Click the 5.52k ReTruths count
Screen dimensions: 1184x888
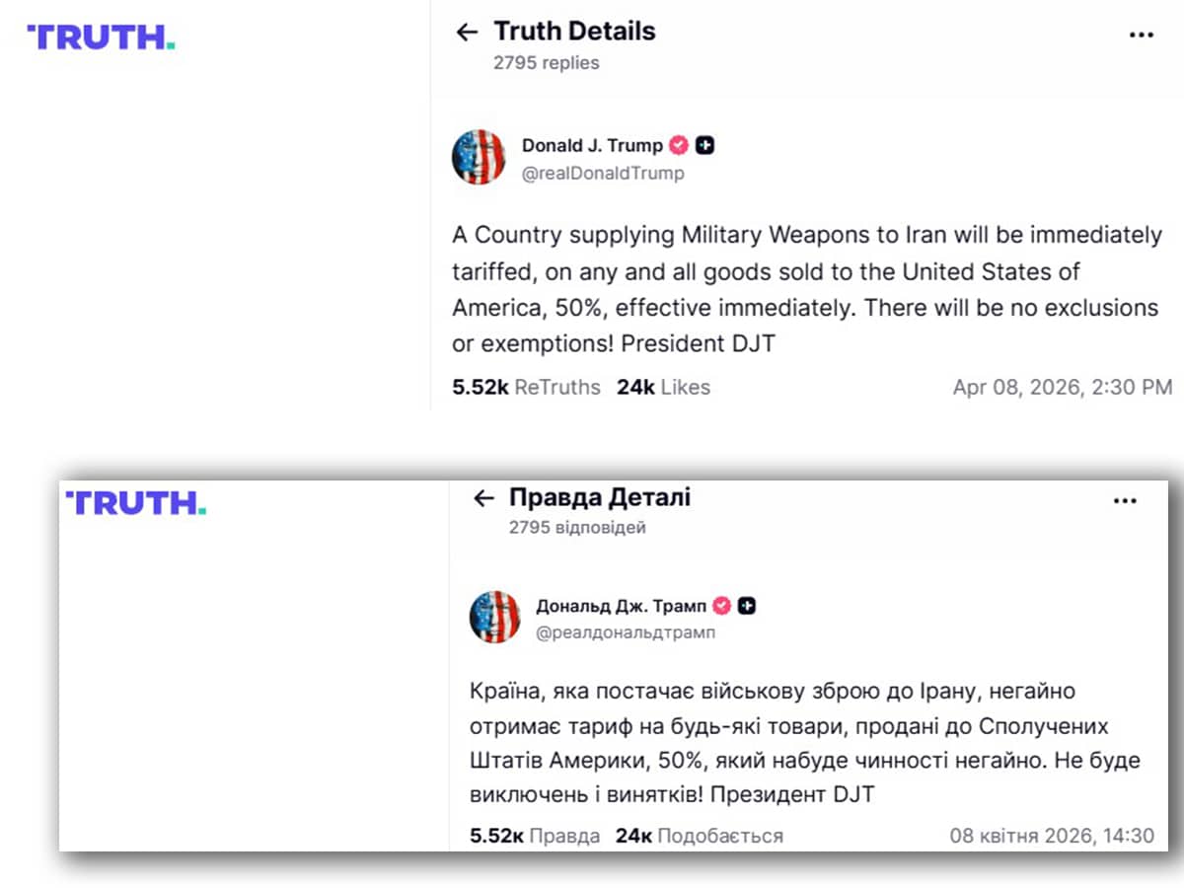coord(526,388)
